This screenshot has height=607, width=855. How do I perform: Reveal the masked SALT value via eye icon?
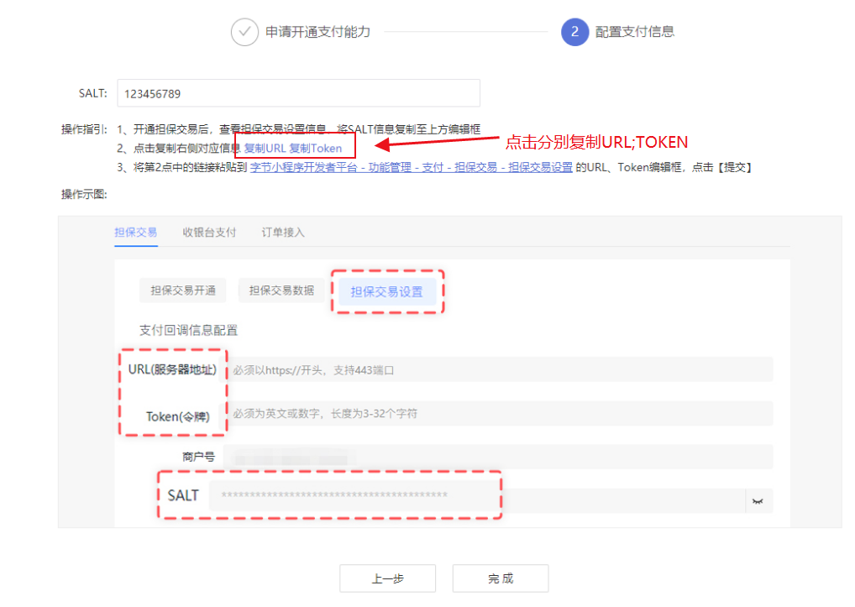758,500
